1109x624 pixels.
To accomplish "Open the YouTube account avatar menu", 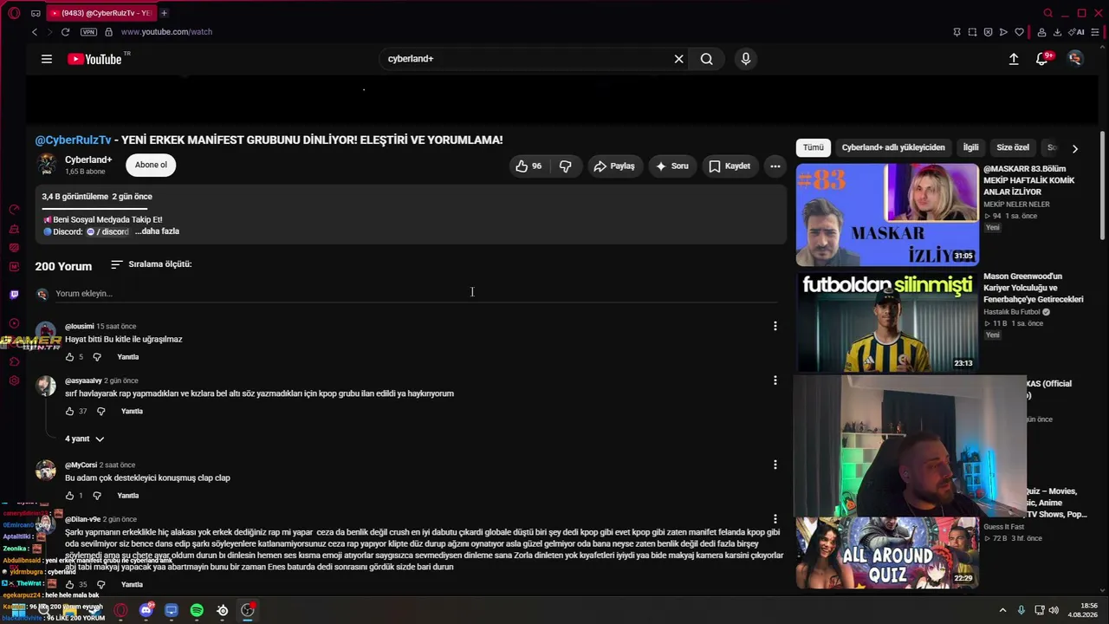I will [1075, 59].
